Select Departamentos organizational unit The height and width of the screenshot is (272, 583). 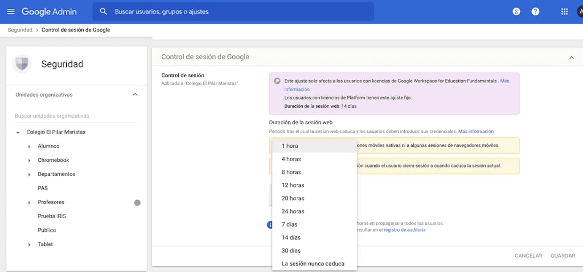tap(56, 174)
